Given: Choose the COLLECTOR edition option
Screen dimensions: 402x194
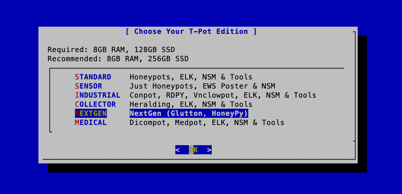Looking at the screenshot, I should point(95,104).
